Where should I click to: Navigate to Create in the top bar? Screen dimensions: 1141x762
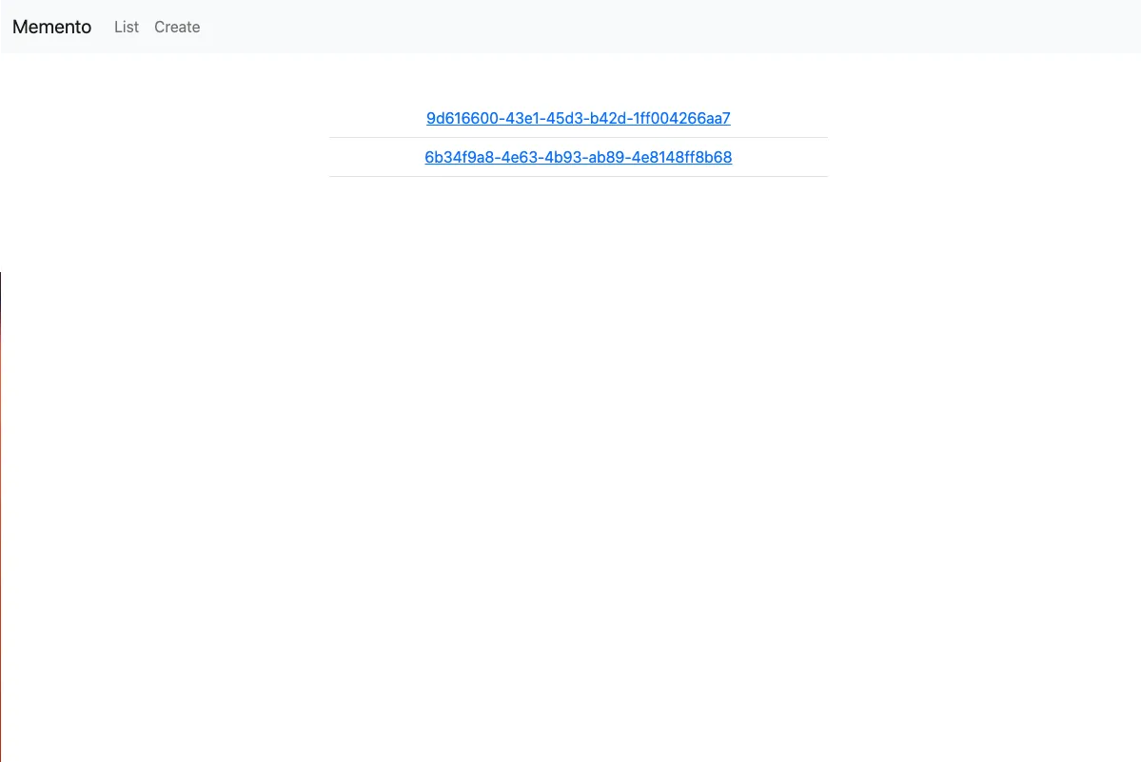pyautogui.click(x=177, y=27)
